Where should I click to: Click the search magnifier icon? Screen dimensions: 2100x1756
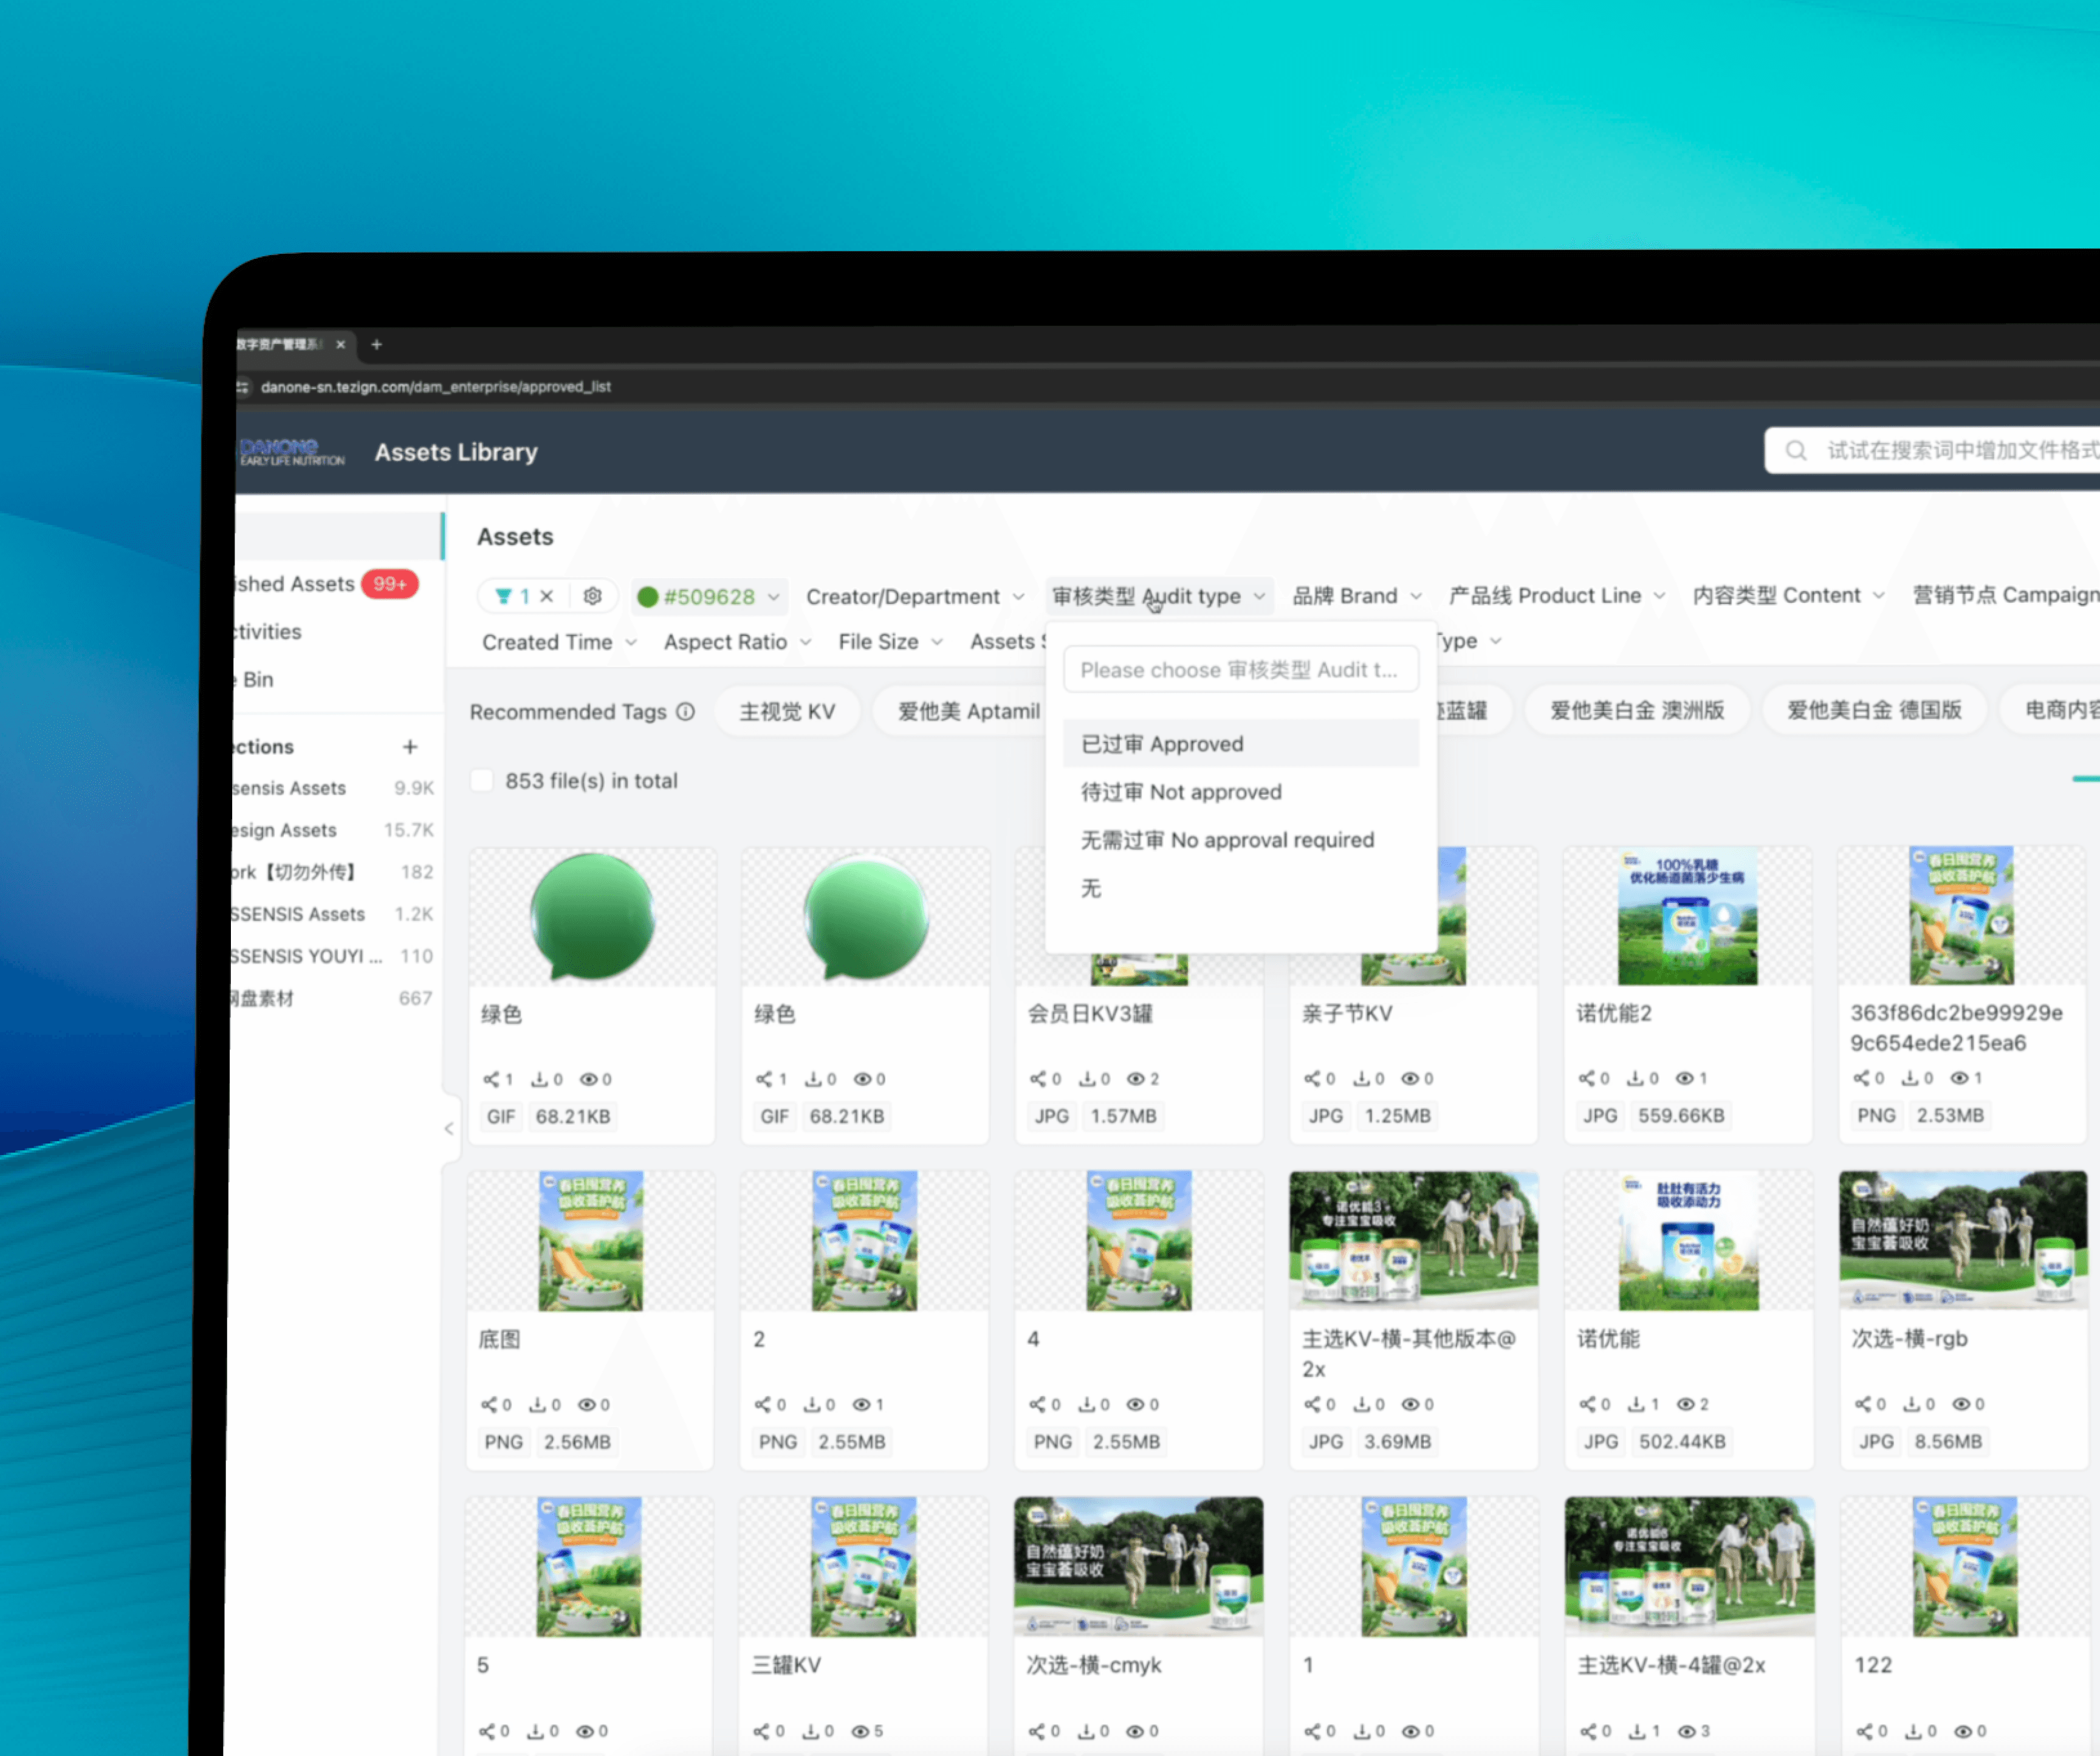[1795, 450]
